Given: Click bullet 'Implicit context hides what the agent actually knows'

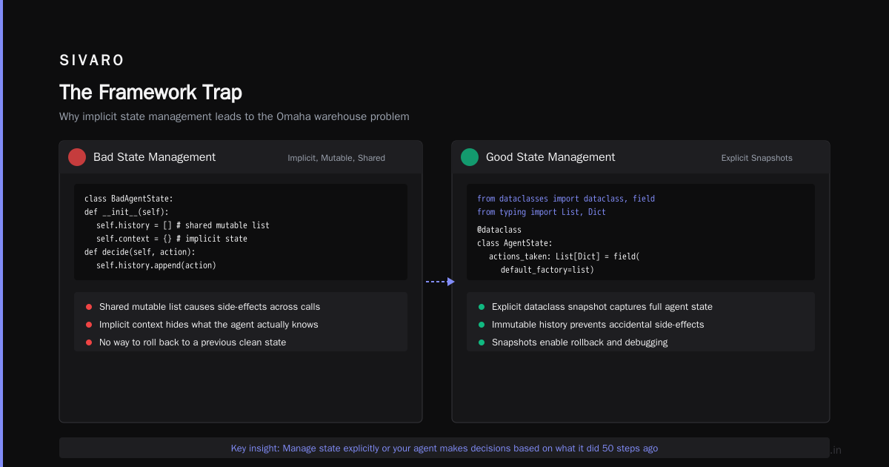Looking at the screenshot, I should point(209,325).
